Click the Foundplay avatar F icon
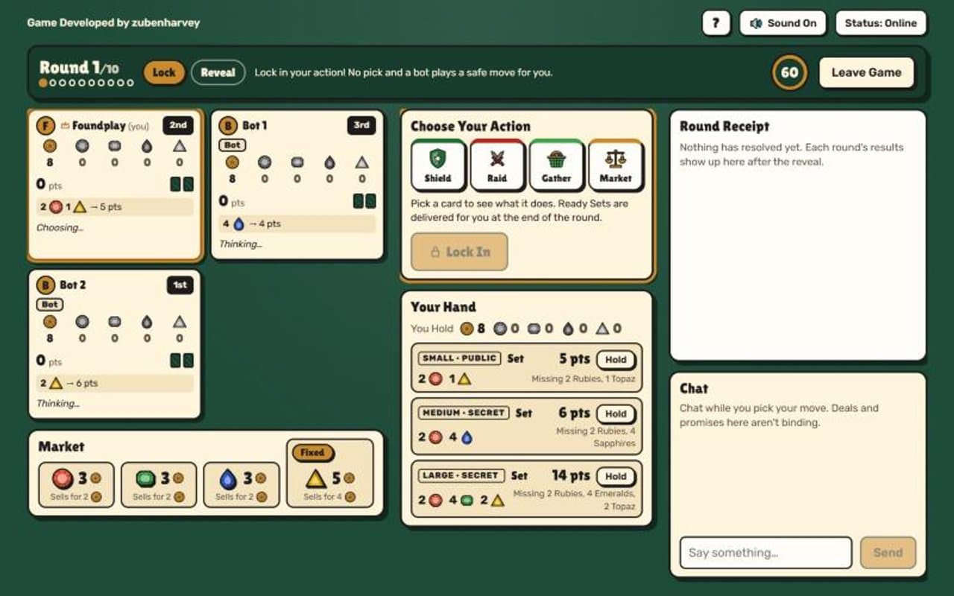Screen dimensions: 954x596 pyautogui.click(x=46, y=126)
